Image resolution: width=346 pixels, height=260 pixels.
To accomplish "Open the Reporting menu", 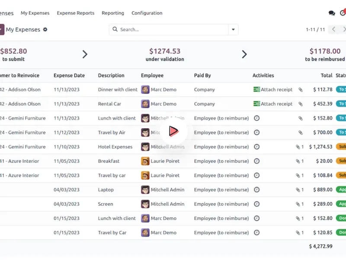I will (x=112, y=13).
